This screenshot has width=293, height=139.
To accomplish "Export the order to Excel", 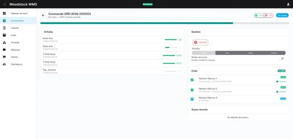I will (259, 15).
